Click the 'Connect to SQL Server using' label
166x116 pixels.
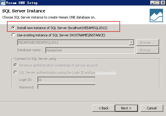(x=36, y=59)
